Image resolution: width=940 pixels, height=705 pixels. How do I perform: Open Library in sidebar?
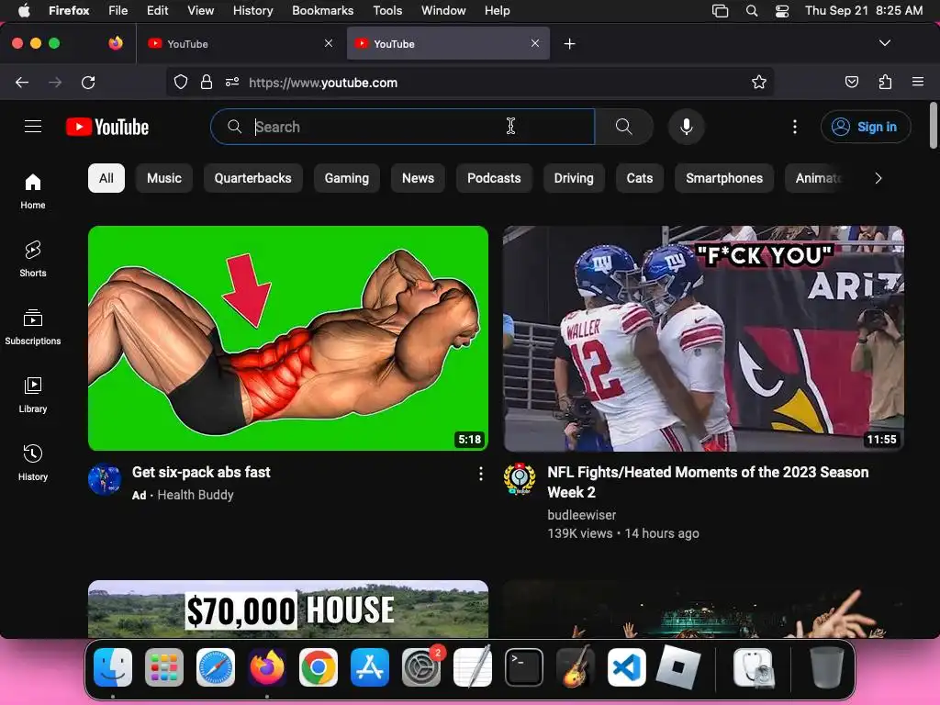point(33,395)
